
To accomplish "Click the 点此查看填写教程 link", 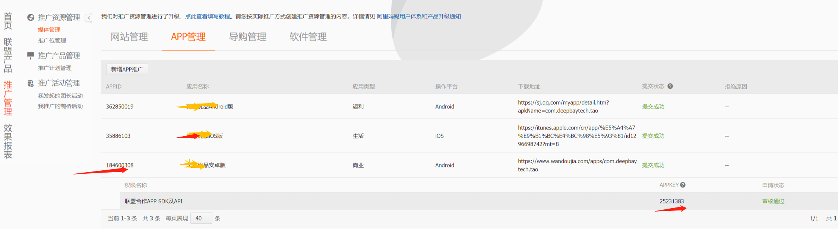I will [208, 16].
